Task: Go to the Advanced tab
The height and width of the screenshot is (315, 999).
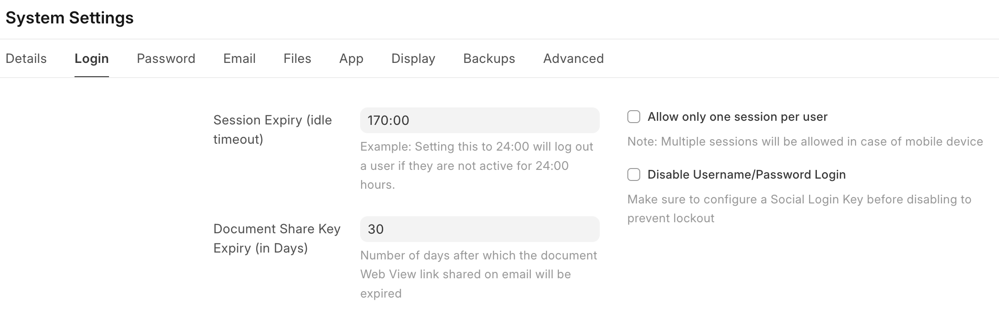Action: [x=573, y=59]
